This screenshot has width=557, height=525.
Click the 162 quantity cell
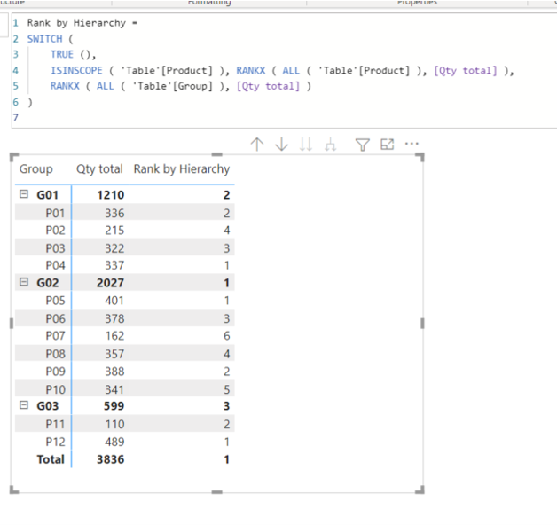pos(114,336)
